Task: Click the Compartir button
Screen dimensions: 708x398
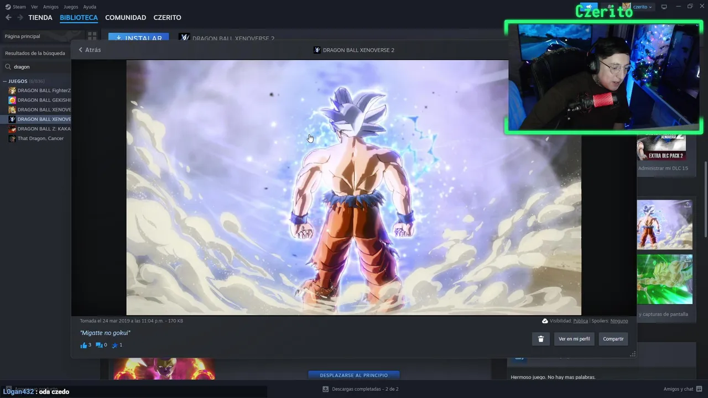Action: click(x=613, y=339)
